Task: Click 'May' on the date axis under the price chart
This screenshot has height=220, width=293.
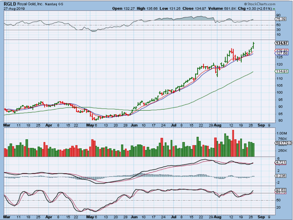Action: coord(90,125)
